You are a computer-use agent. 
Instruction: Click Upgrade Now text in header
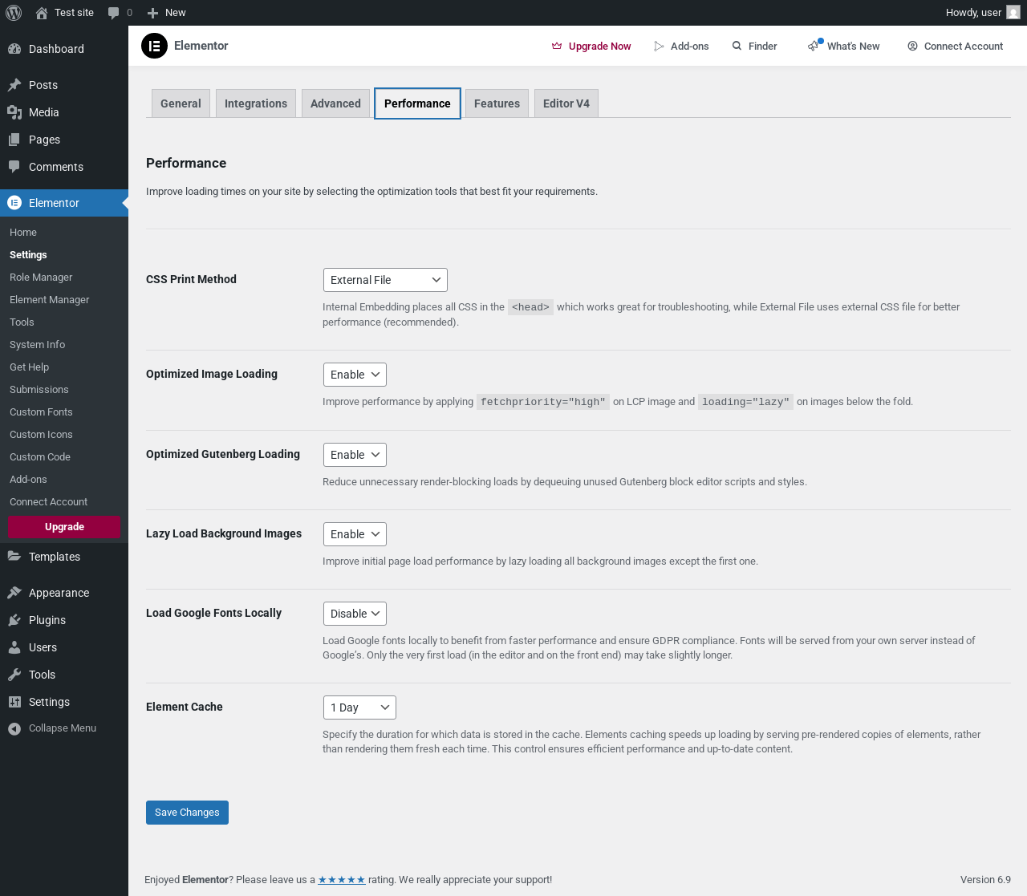click(x=600, y=47)
